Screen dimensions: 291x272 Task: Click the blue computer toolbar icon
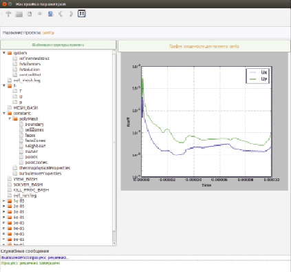click(50, 14)
